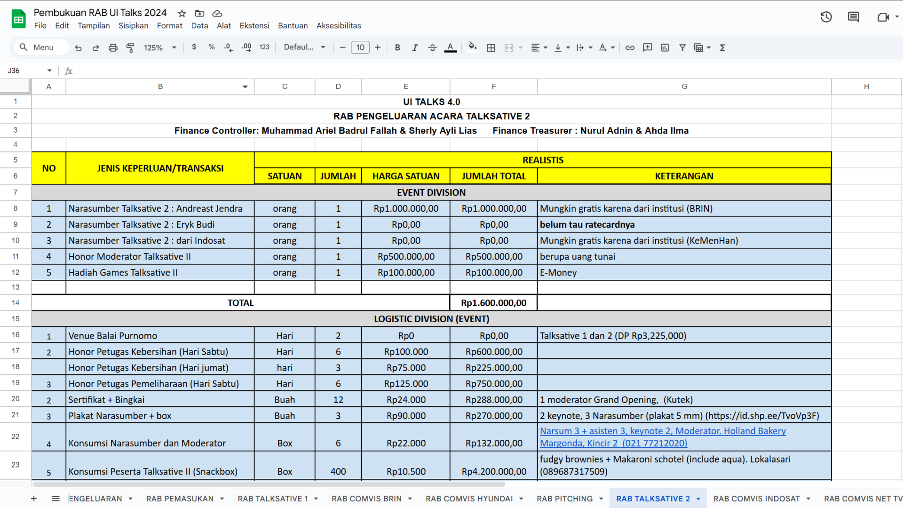Switch to RAB PEMASUKAN sheet tab
The width and height of the screenshot is (903, 508).
coord(180,499)
